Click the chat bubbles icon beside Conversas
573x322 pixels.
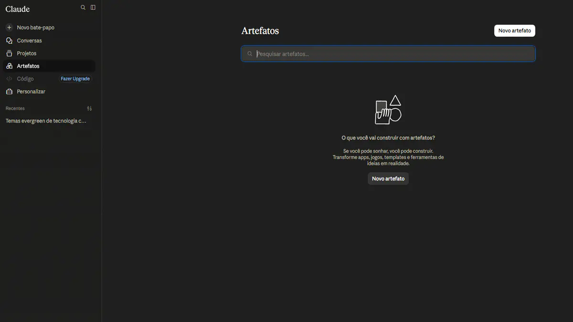coord(9,41)
